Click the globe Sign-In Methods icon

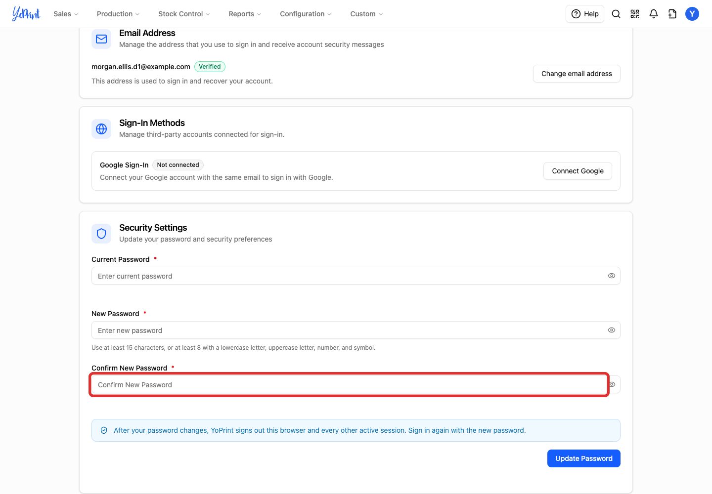coord(101,129)
